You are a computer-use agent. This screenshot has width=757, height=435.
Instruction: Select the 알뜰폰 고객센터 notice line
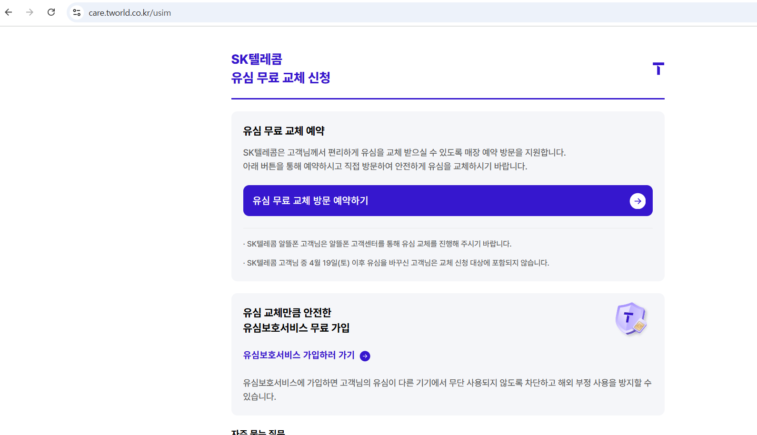(x=377, y=244)
